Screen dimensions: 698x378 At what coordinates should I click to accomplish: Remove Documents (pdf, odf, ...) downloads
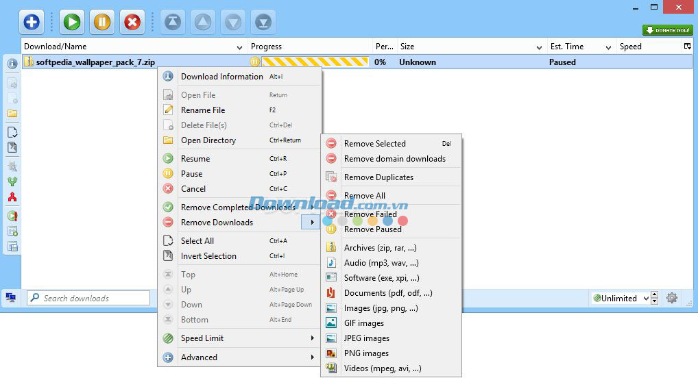392,294
